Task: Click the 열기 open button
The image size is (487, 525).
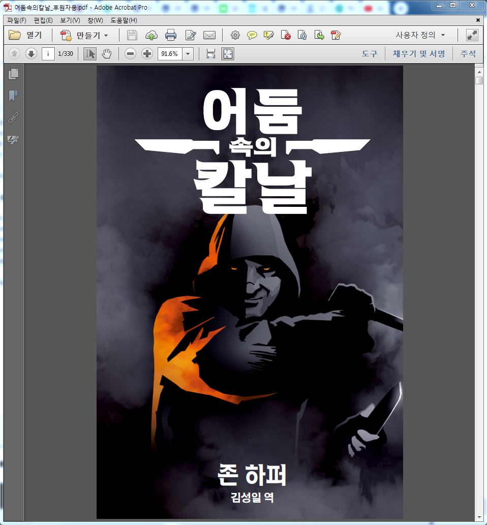Action: click(25, 35)
